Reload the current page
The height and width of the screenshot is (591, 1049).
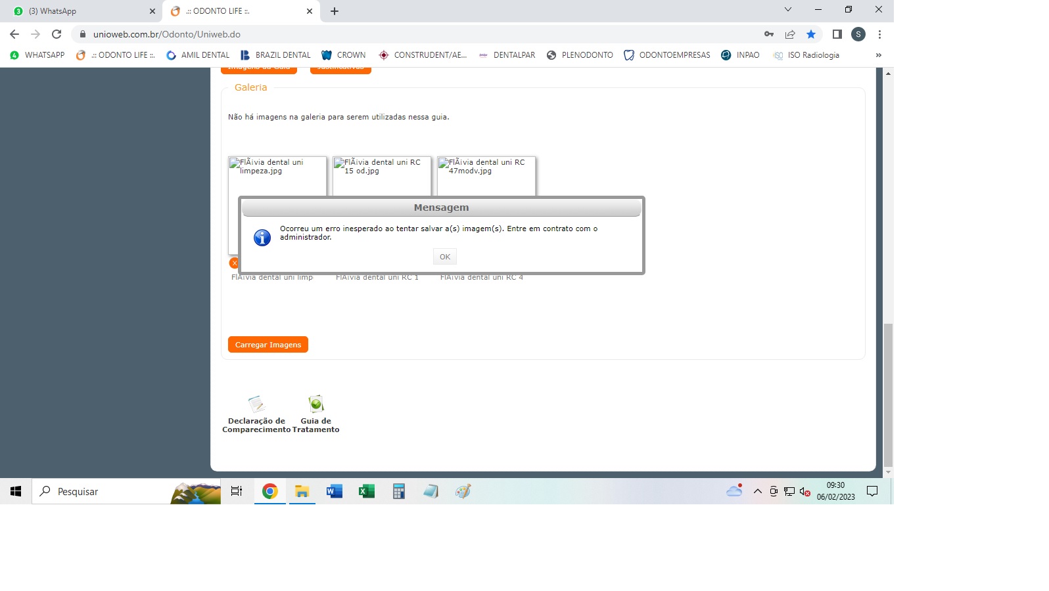[57, 34]
